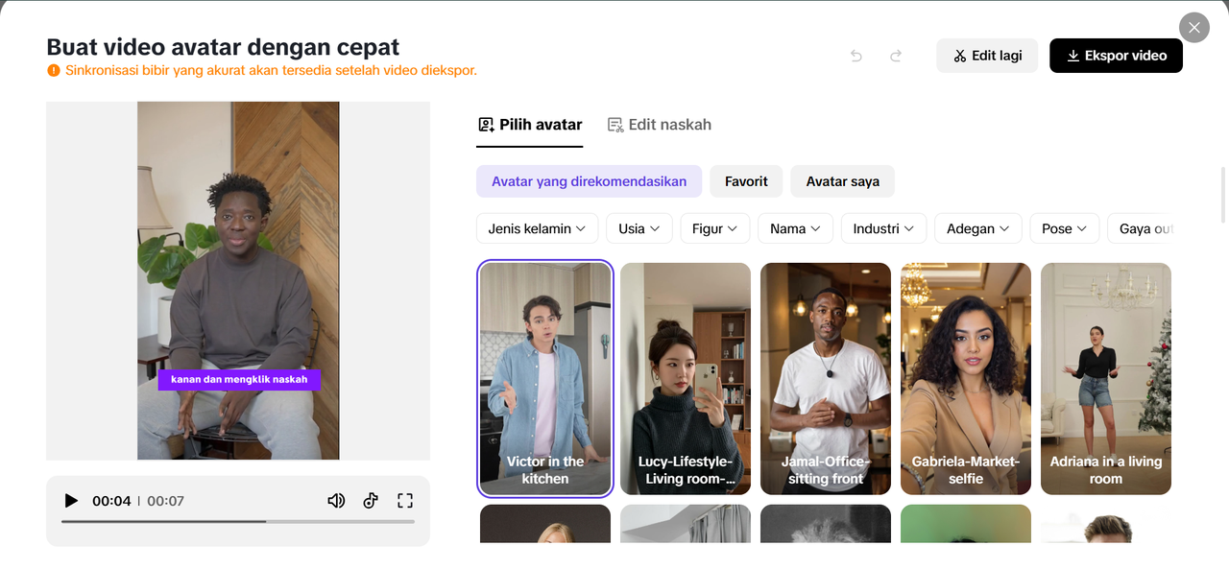Expand the Jenis kelamin dropdown

[x=537, y=228]
